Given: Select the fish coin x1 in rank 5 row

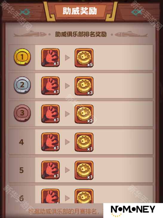Looking at the screenshot, I should click(84, 170).
